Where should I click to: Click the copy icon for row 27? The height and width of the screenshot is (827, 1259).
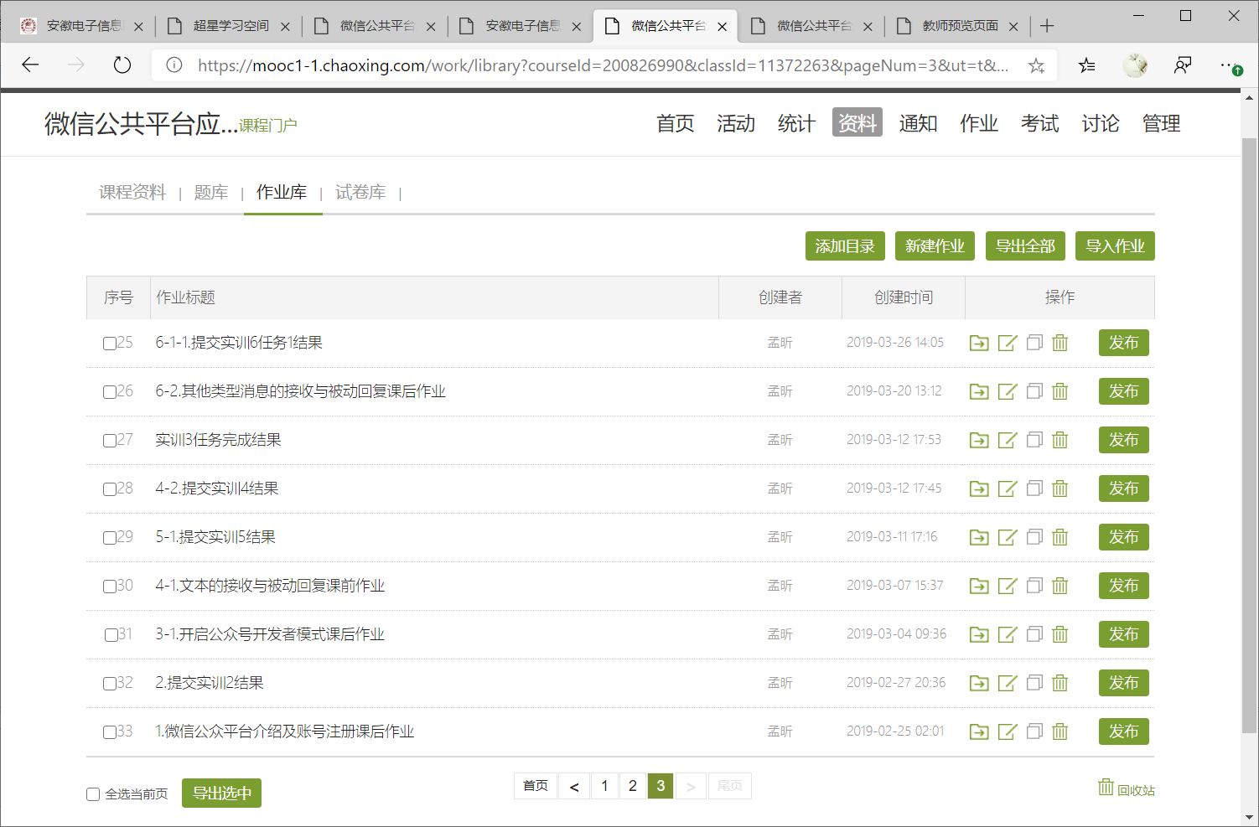(x=1034, y=440)
